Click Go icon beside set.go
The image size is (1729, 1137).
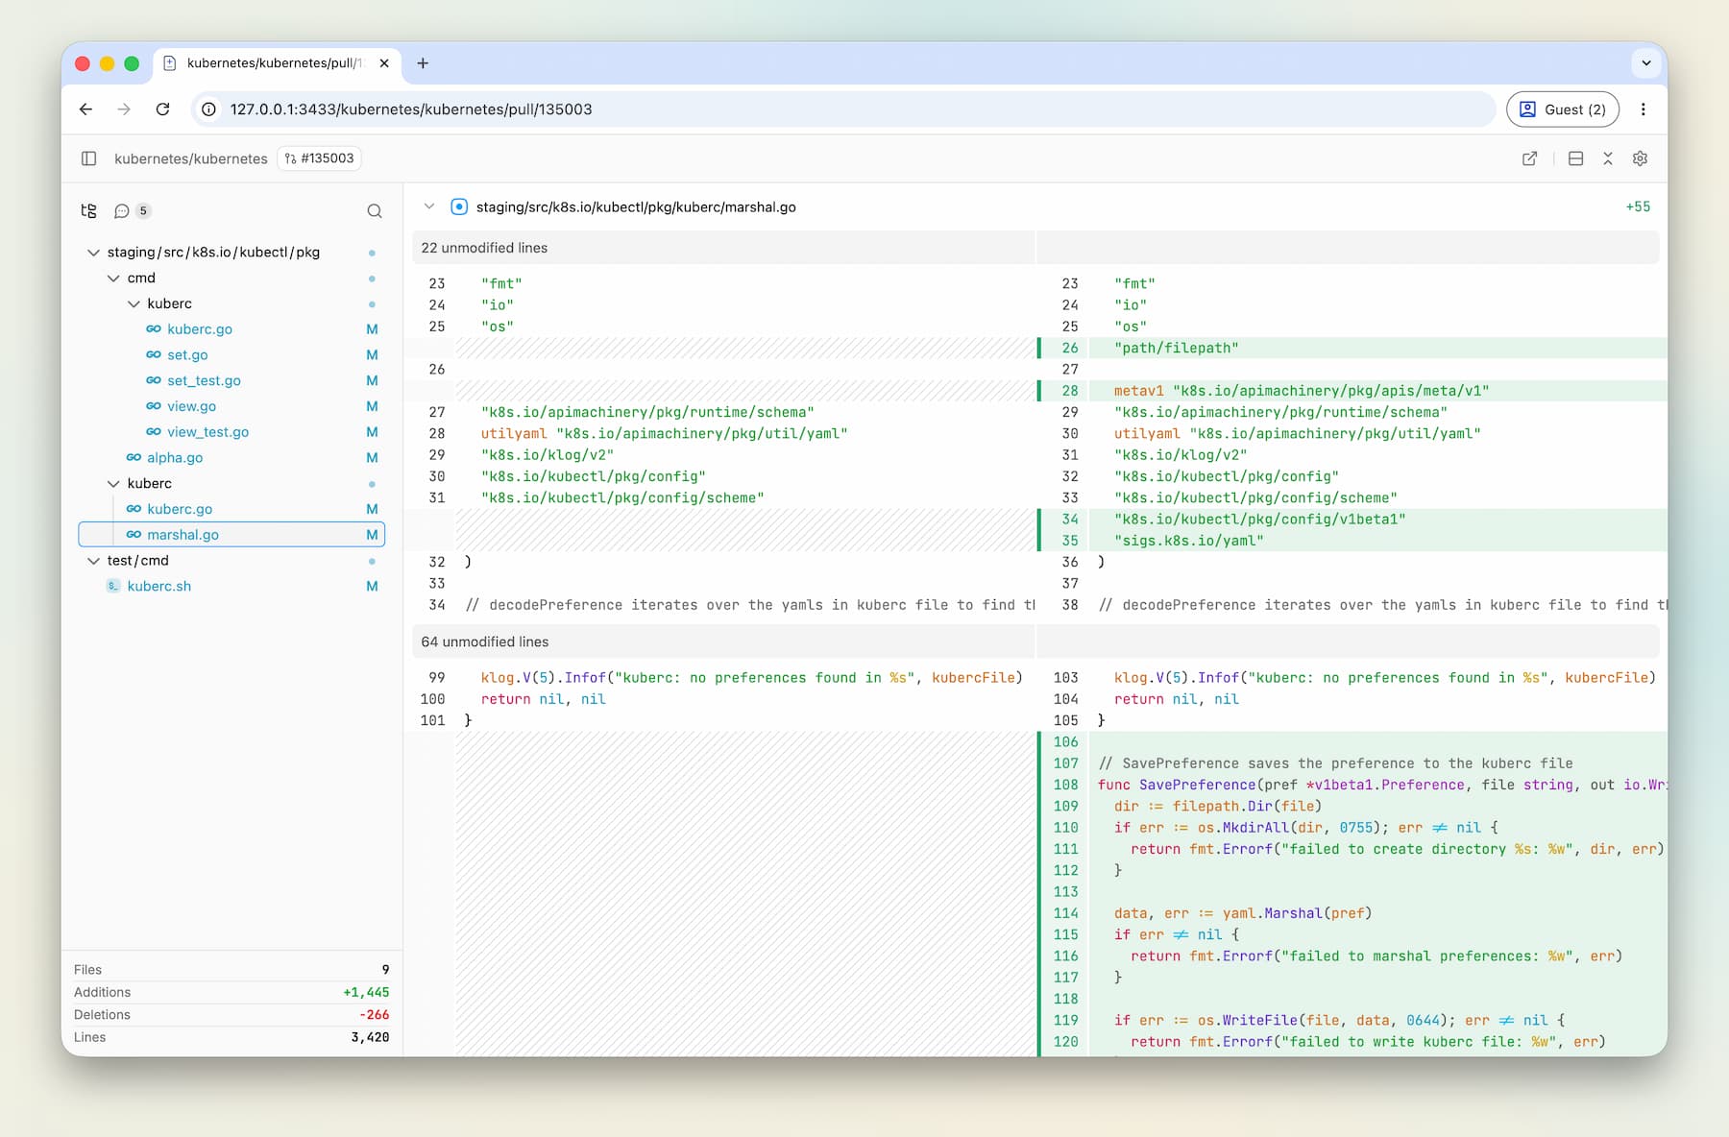pos(154,355)
